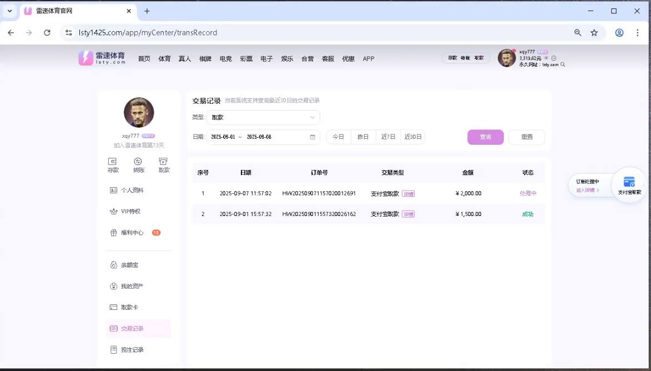Click the search icon beside lsty.com
Image resolution: width=651 pixels, height=371 pixels.
(x=563, y=65)
